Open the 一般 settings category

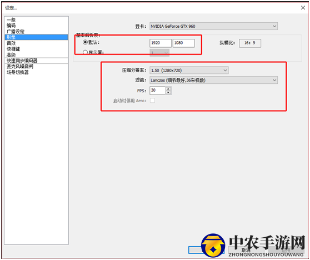pyautogui.click(x=11, y=20)
